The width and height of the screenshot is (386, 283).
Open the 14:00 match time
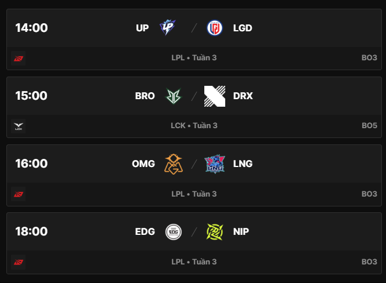(x=31, y=28)
